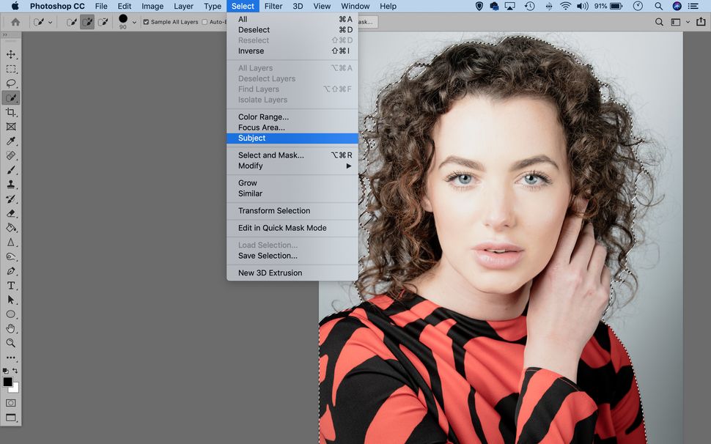Select the Brush tool
This screenshot has height=444, width=711.
(11, 170)
